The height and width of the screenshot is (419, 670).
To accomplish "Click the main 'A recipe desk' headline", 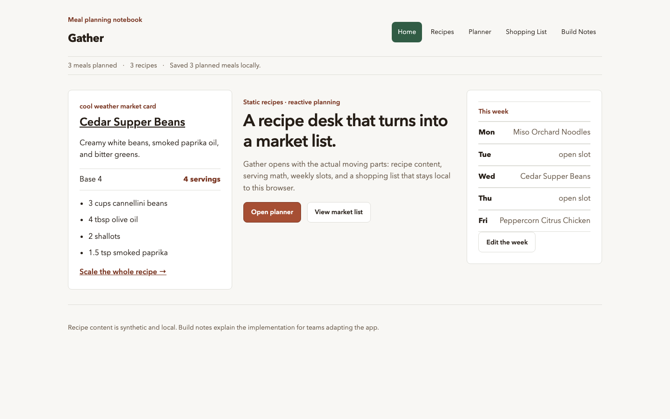I will point(346,131).
